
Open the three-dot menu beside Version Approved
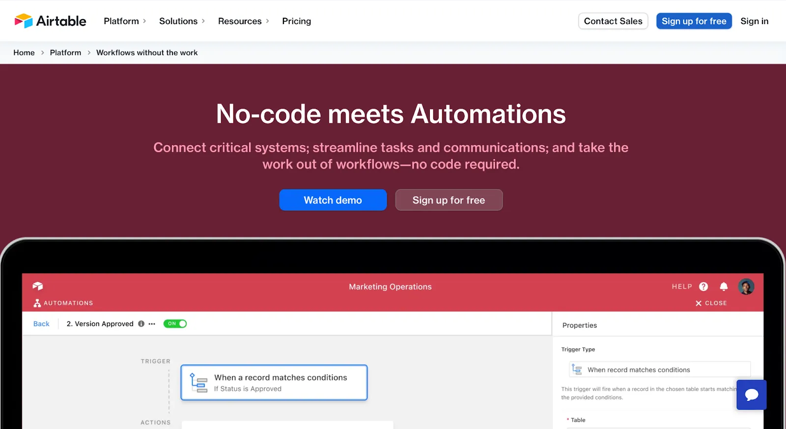pyautogui.click(x=152, y=324)
